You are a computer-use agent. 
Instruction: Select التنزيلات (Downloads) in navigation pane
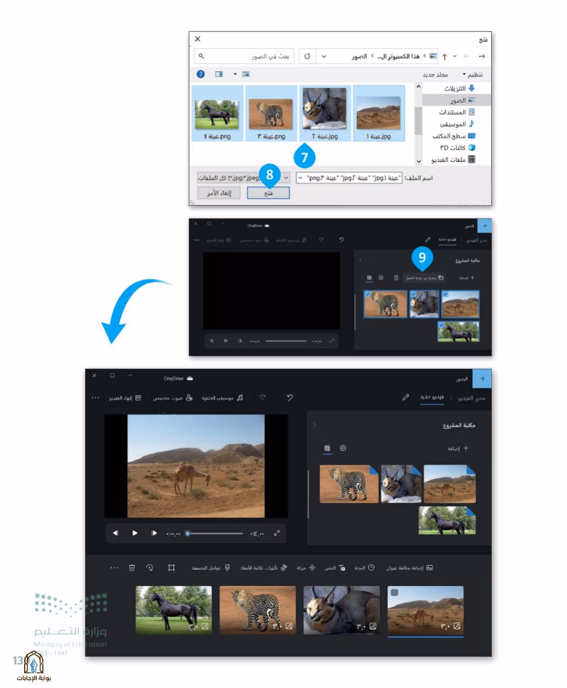point(460,88)
